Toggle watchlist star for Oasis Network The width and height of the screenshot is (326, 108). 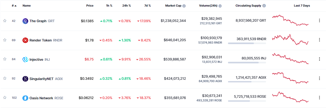coord(5,98)
